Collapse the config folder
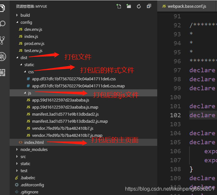 click(83, 22)
